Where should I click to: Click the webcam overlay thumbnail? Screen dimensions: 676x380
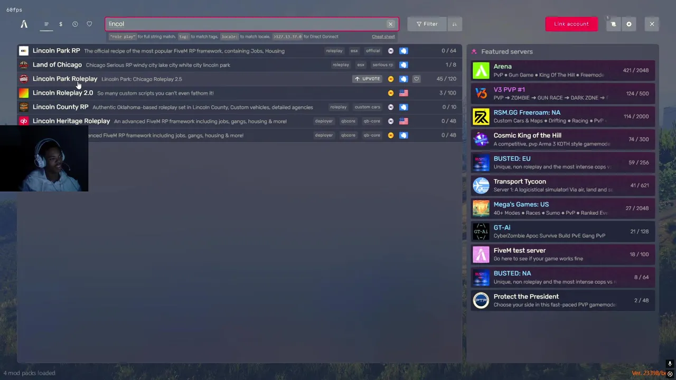44,159
